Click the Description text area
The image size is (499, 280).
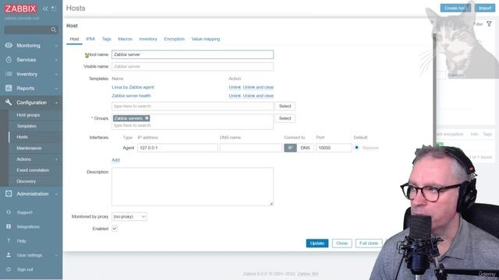pos(193,187)
